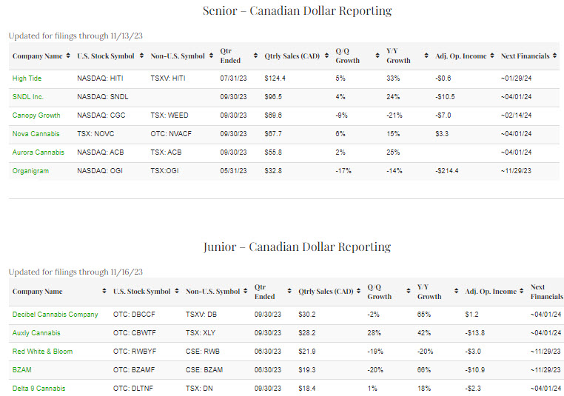564x396 pixels.
Task: Click the Red White & Bloom link
Action: click(42, 352)
